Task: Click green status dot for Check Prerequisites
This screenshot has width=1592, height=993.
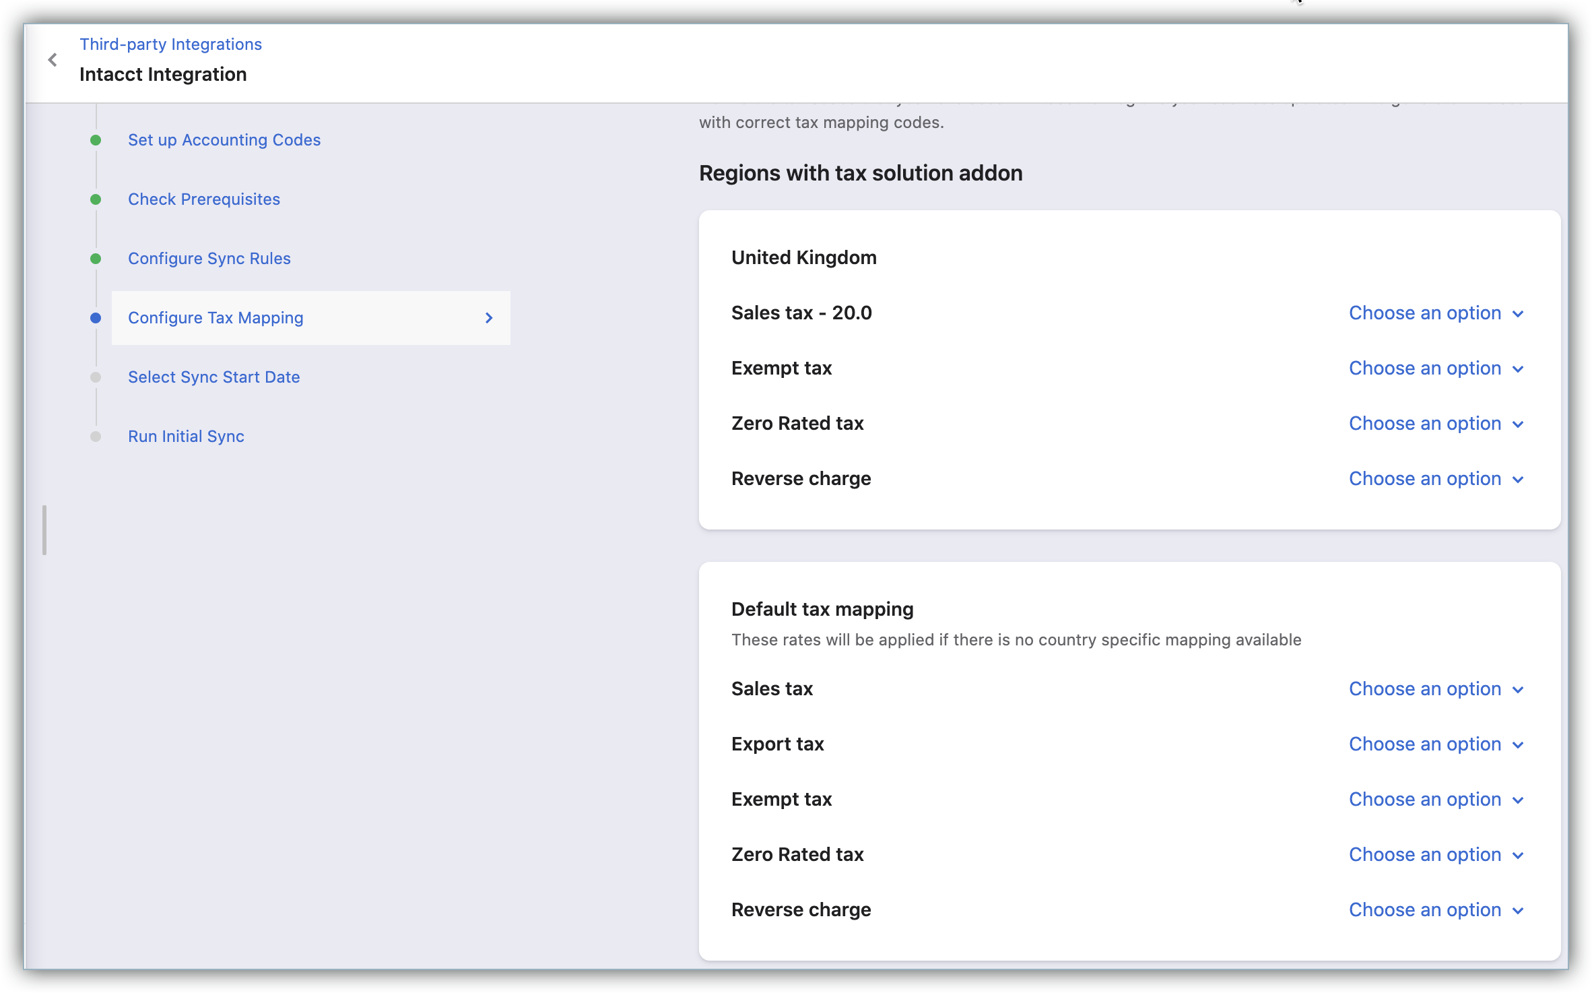Action: point(96,199)
